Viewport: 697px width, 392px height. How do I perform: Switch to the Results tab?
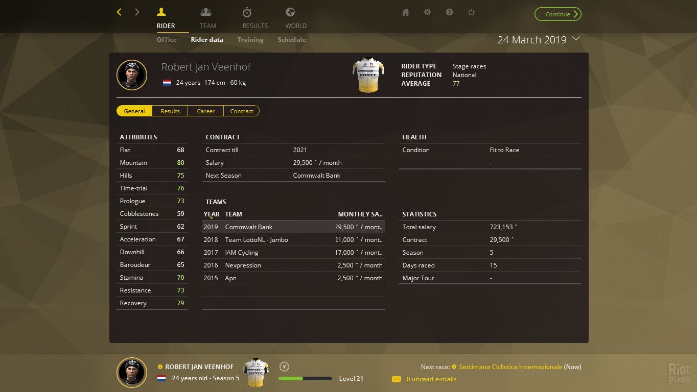click(170, 111)
